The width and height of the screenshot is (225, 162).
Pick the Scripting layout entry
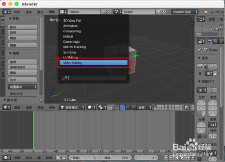pyautogui.click(x=69, y=52)
